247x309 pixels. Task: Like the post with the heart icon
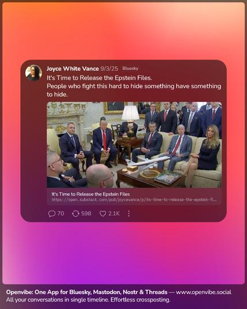coord(102,214)
